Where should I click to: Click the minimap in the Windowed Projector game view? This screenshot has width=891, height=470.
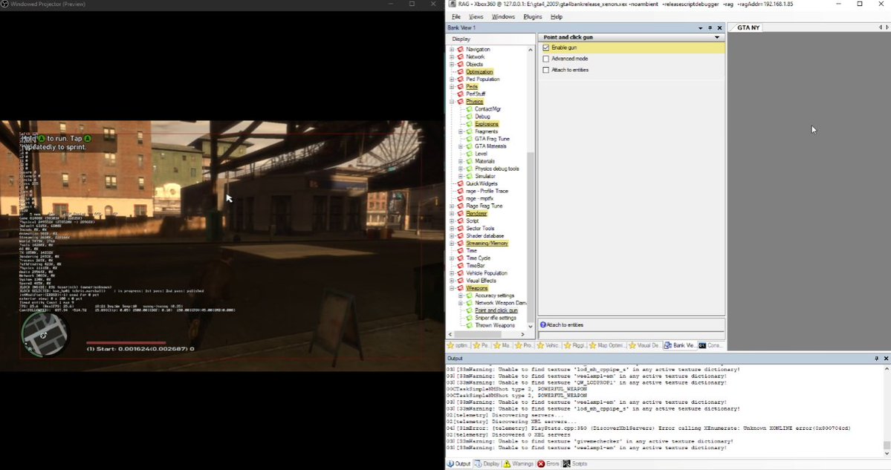click(45, 334)
